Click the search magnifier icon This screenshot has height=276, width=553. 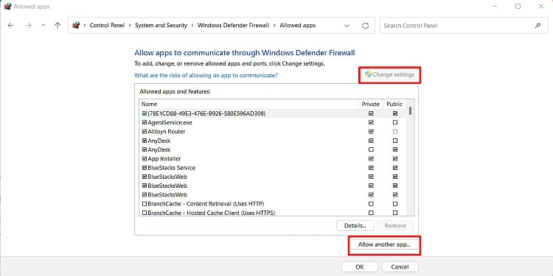[x=538, y=25]
